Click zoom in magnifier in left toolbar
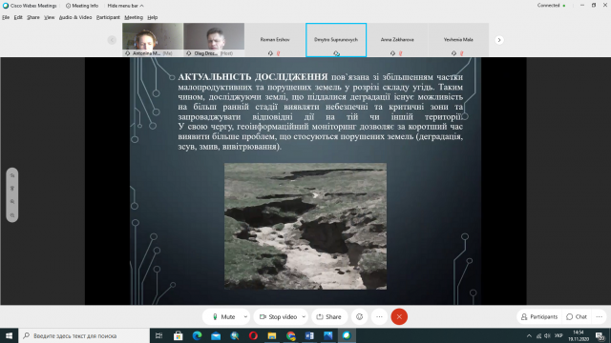Image resolution: width=611 pixels, height=343 pixels. point(12,202)
